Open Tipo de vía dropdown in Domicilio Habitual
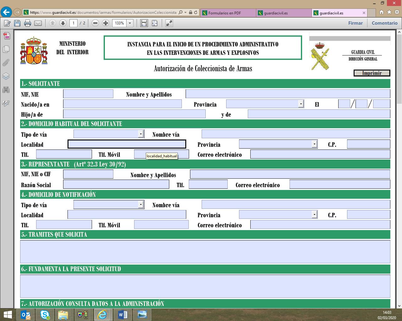This screenshot has height=321, width=402. click(141, 134)
